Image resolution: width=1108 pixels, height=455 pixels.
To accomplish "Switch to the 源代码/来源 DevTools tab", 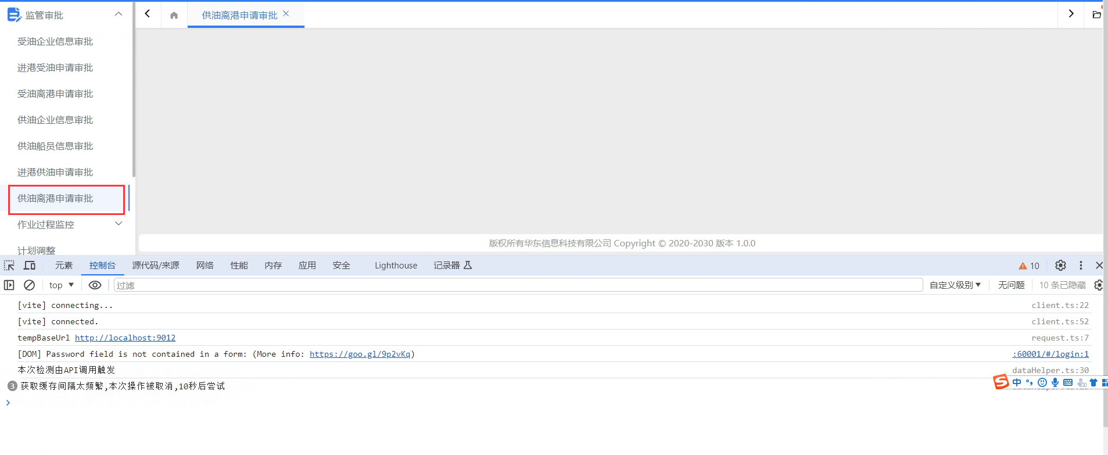I will [156, 266].
